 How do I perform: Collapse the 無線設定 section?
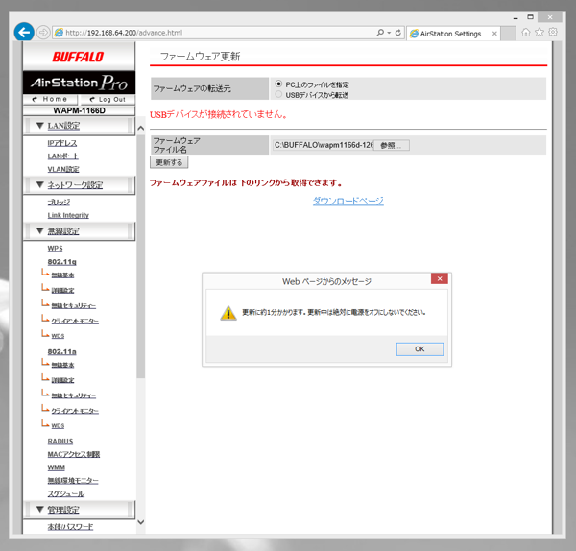[x=79, y=231]
